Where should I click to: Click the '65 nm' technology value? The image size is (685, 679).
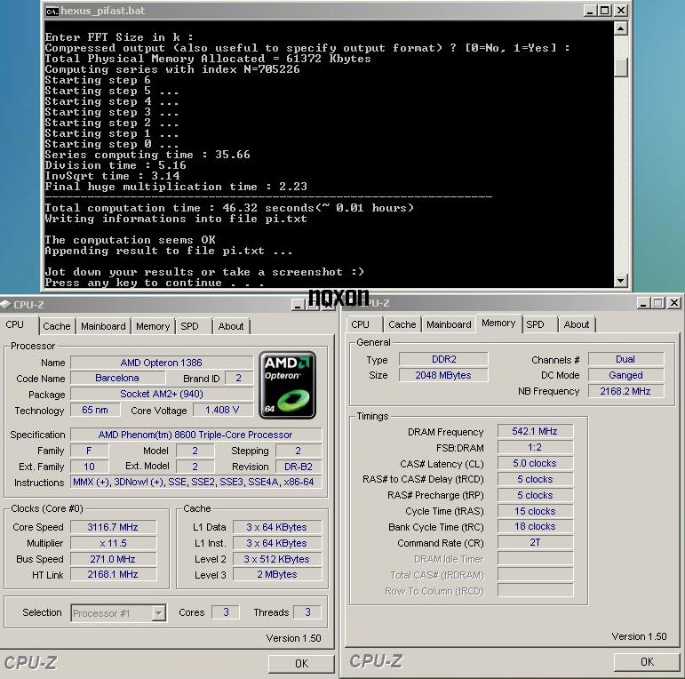pos(95,410)
